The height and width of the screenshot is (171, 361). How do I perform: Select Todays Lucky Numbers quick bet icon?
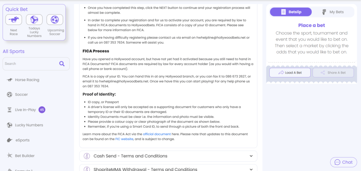point(34,20)
